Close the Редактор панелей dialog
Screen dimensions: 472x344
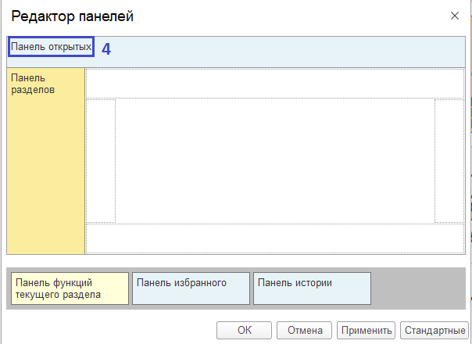tap(455, 15)
